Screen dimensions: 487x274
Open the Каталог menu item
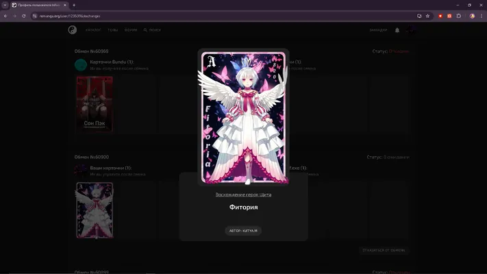tap(93, 30)
